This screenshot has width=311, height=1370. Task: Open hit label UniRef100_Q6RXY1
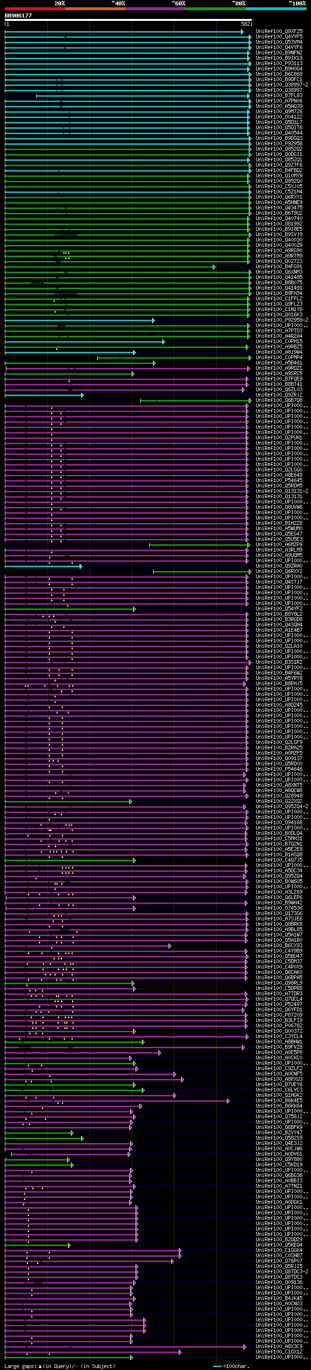[x=279, y=197]
